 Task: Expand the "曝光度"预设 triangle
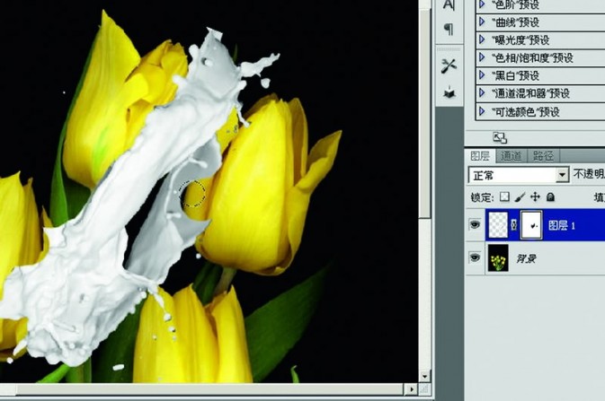click(482, 39)
